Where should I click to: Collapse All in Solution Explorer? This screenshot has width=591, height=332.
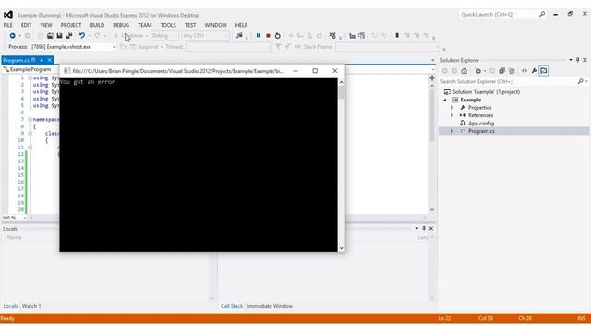point(501,71)
